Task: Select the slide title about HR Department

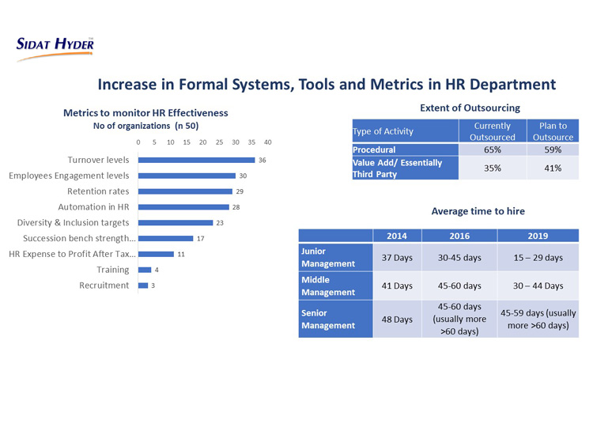Action: [327, 84]
